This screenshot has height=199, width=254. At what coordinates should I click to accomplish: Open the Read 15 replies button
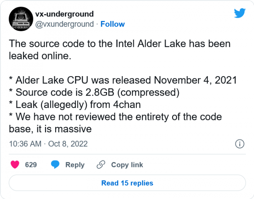coord(127,183)
